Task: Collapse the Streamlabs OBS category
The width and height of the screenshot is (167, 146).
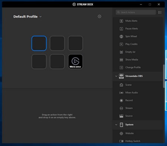Action: pyautogui.click(x=116, y=76)
